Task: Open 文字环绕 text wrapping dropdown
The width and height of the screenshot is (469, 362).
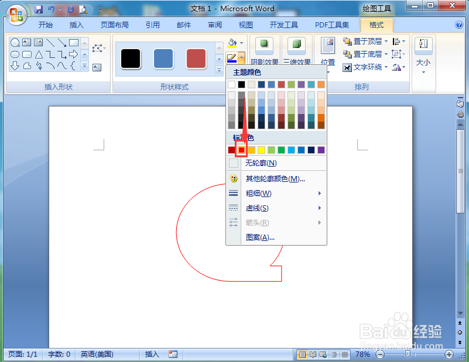Action: [x=365, y=67]
